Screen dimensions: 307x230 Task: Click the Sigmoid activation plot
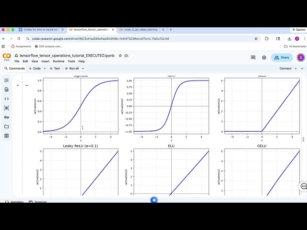click(81, 106)
